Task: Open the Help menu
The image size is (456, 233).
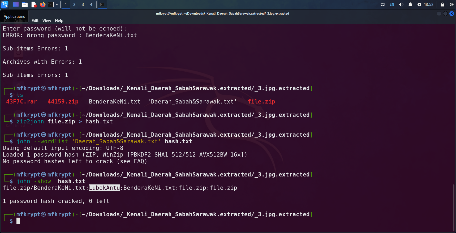Action: tap(59, 21)
